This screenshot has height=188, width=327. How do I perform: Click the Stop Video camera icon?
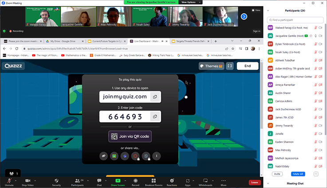[x=28, y=181]
